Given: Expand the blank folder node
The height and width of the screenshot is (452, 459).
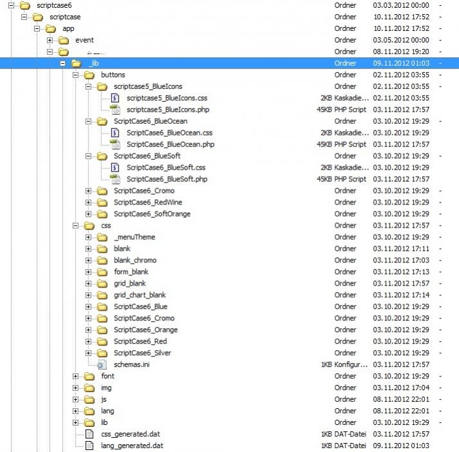Looking at the screenshot, I should 88,249.
